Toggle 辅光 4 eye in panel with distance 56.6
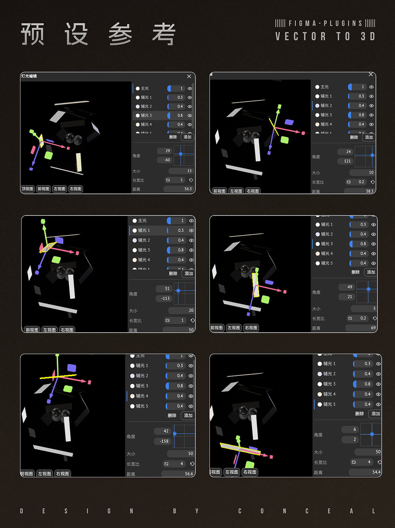 click(191, 396)
